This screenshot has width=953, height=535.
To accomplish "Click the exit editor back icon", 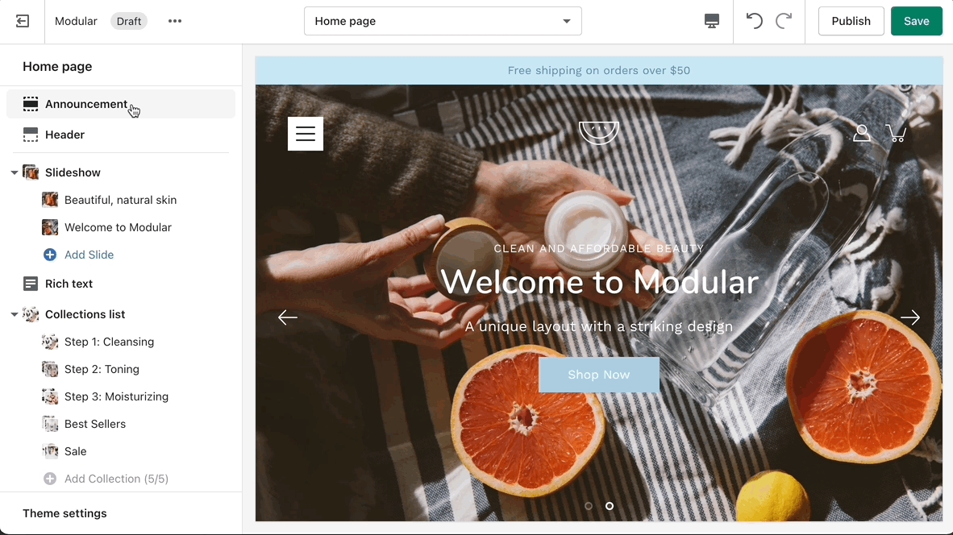I will [23, 21].
